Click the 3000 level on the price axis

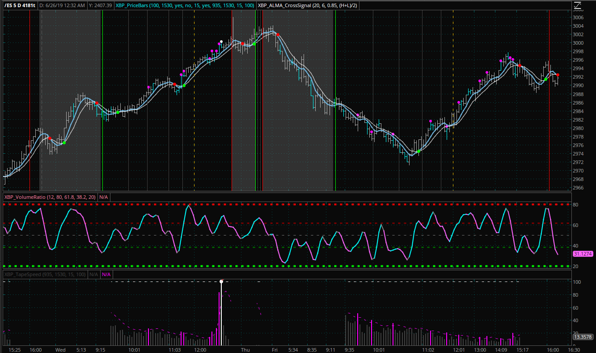[x=578, y=43]
